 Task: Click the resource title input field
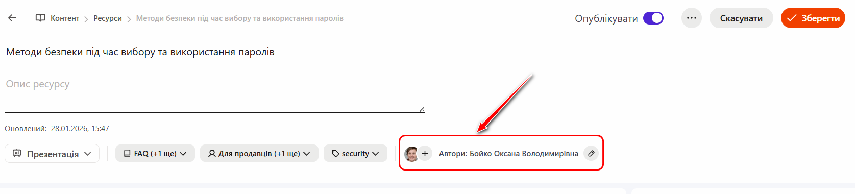tap(215, 52)
